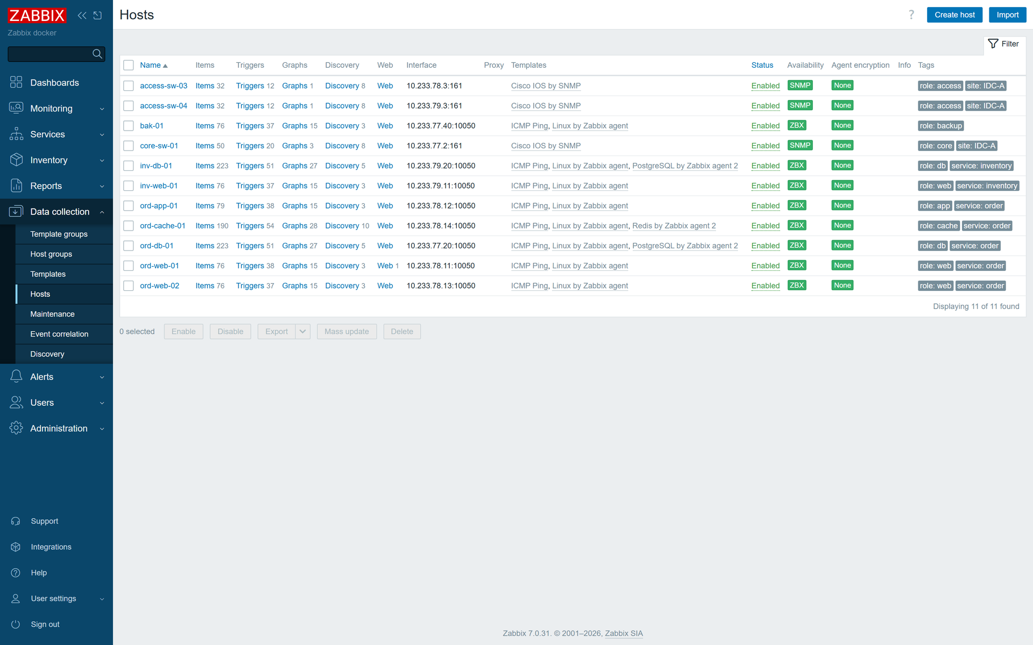Click the Alerts bell icon
Screen dimensions: 1033x645
16,376
